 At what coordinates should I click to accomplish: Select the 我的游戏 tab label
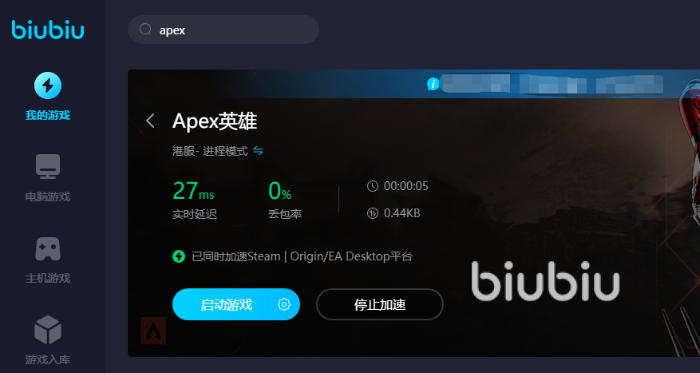click(x=48, y=115)
